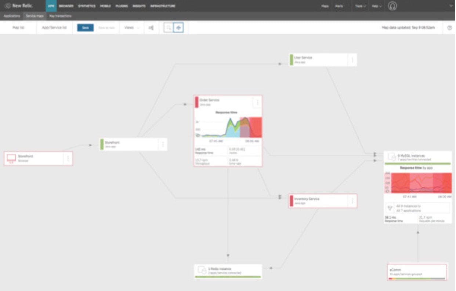
Task: Click the MySQL instances green health bar
Action: coord(418,163)
